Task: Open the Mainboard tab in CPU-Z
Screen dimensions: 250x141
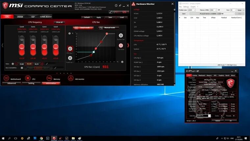Action: tap(202, 75)
